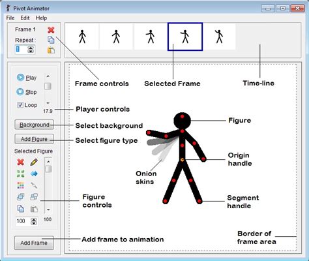Maximize the Pivot Animator window
The height and width of the screenshot is (261, 309).
pyautogui.click(x=282, y=8)
